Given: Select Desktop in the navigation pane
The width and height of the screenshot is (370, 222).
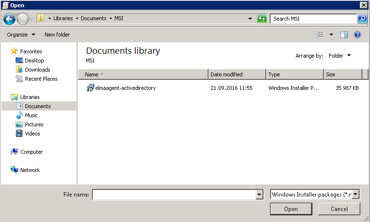Looking at the screenshot, I should [x=34, y=61].
